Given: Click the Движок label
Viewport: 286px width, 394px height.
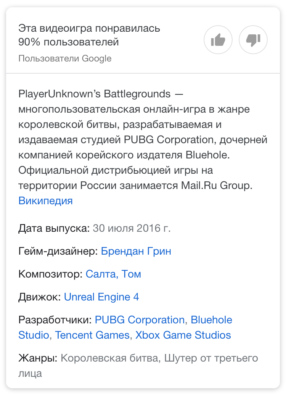Looking at the screenshot, I should [40, 297].
